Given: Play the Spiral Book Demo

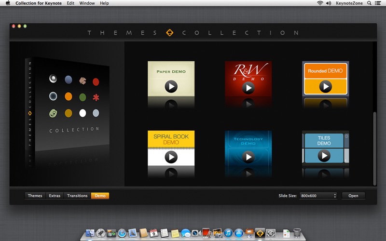Looking at the screenshot, I should coord(171,157).
